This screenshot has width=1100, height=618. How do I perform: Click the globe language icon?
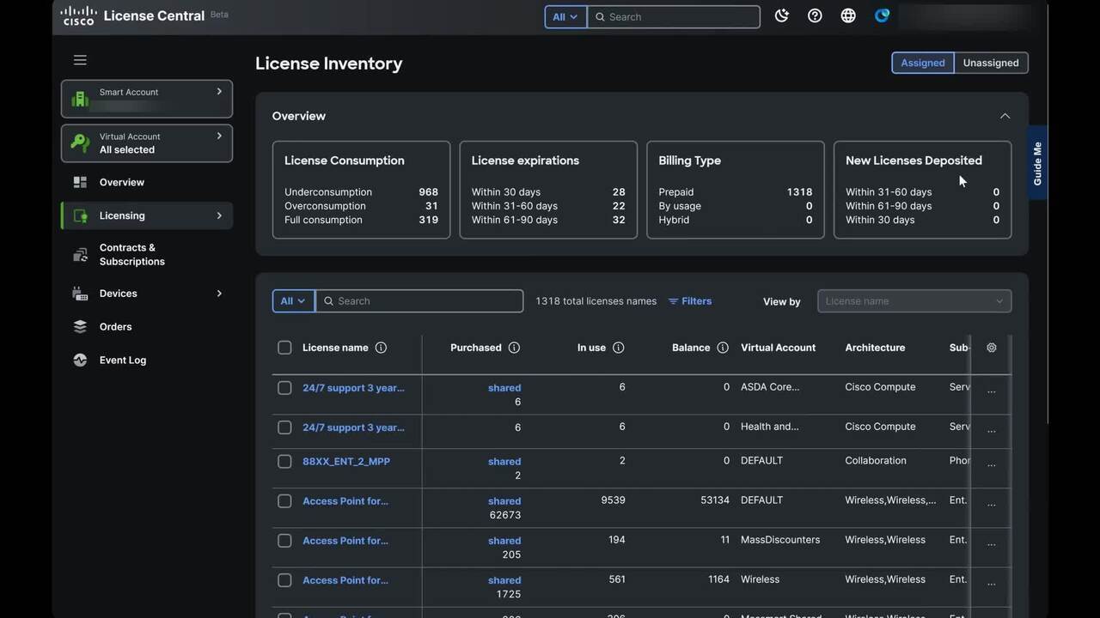pos(848,16)
